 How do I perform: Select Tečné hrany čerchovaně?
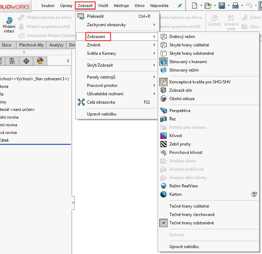click(x=208, y=215)
